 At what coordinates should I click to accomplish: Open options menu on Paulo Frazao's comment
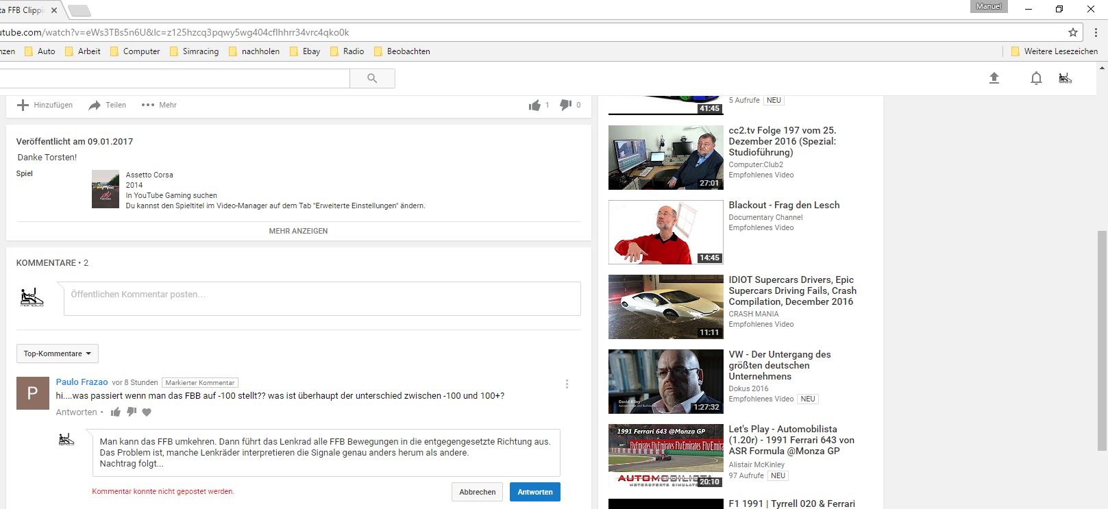point(567,384)
